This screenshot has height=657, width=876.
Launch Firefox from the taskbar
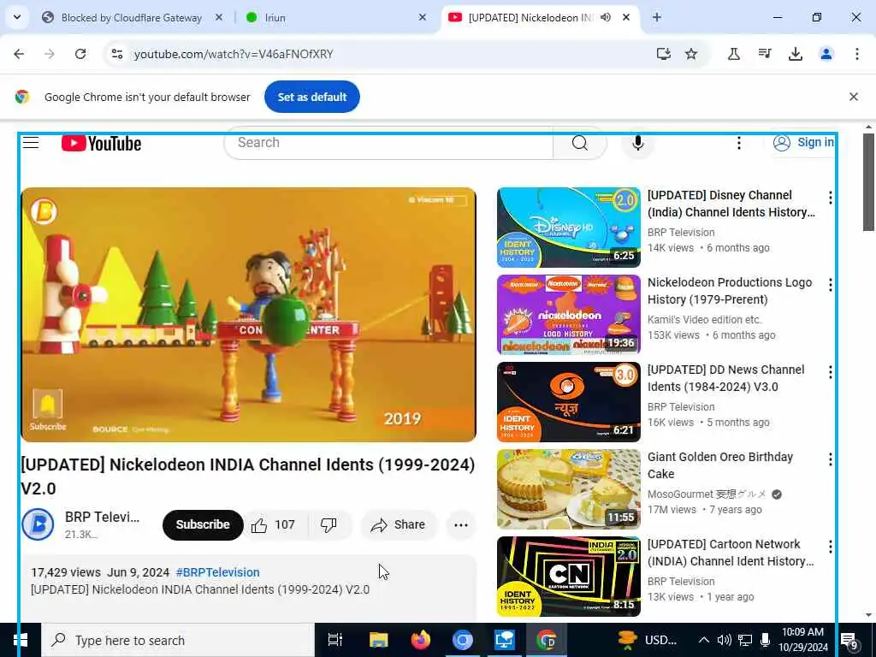[x=421, y=640]
